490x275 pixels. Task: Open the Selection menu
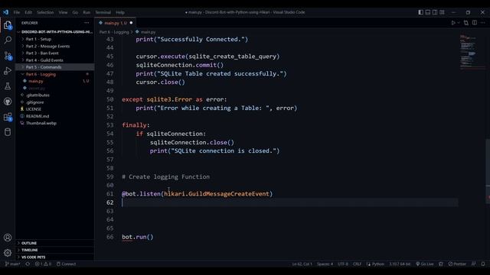(x=45, y=12)
